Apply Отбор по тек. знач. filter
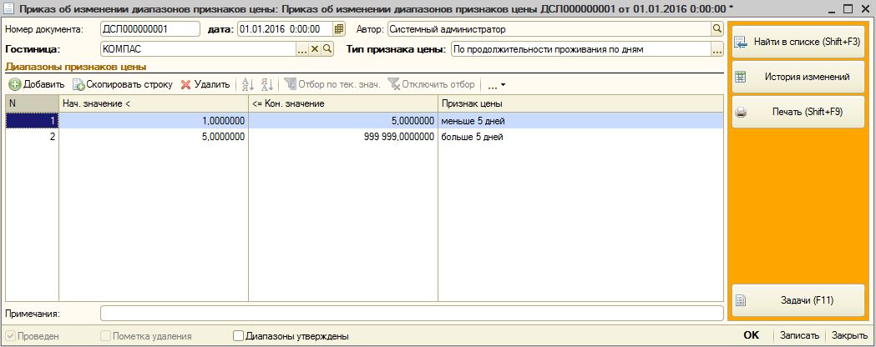 click(x=332, y=85)
